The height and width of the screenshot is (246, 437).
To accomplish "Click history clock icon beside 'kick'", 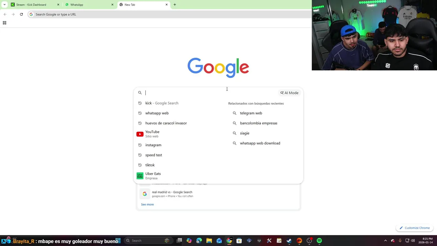I will (140, 103).
